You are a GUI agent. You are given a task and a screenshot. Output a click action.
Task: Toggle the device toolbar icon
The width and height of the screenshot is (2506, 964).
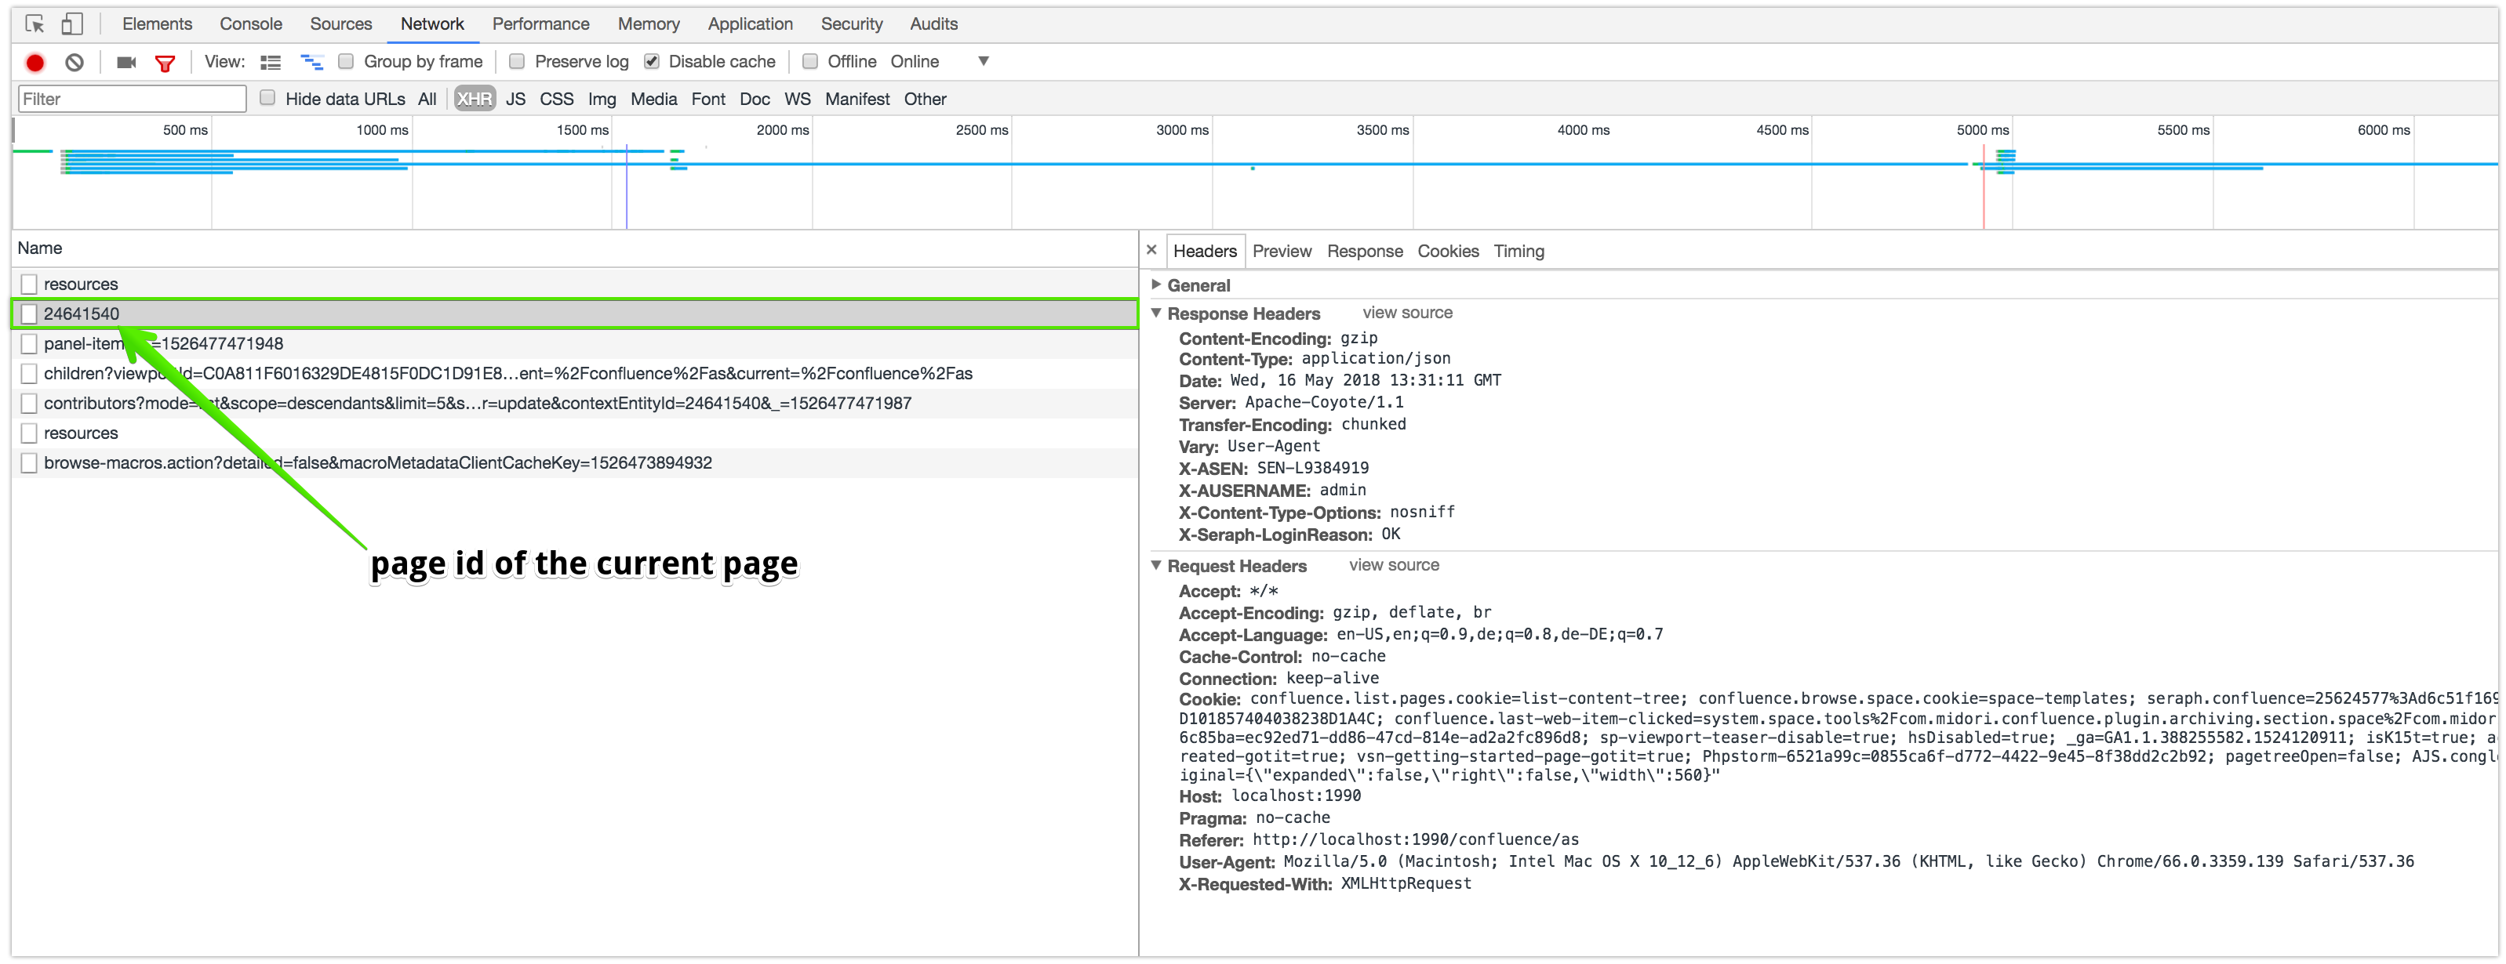[x=72, y=24]
